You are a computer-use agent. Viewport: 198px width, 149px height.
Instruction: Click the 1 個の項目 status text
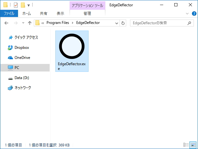pyautogui.click(x=13, y=145)
